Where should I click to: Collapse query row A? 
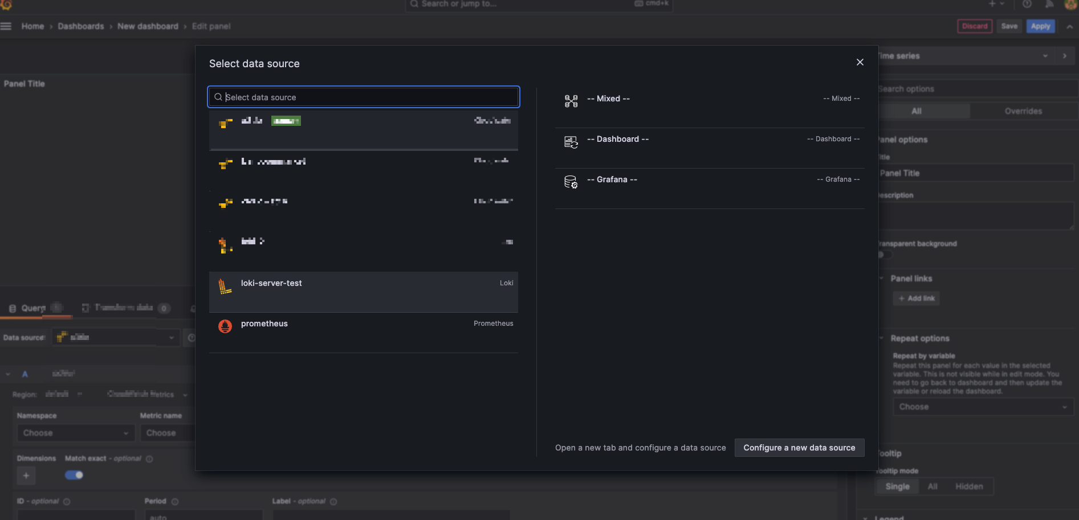pyautogui.click(x=8, y=374)
